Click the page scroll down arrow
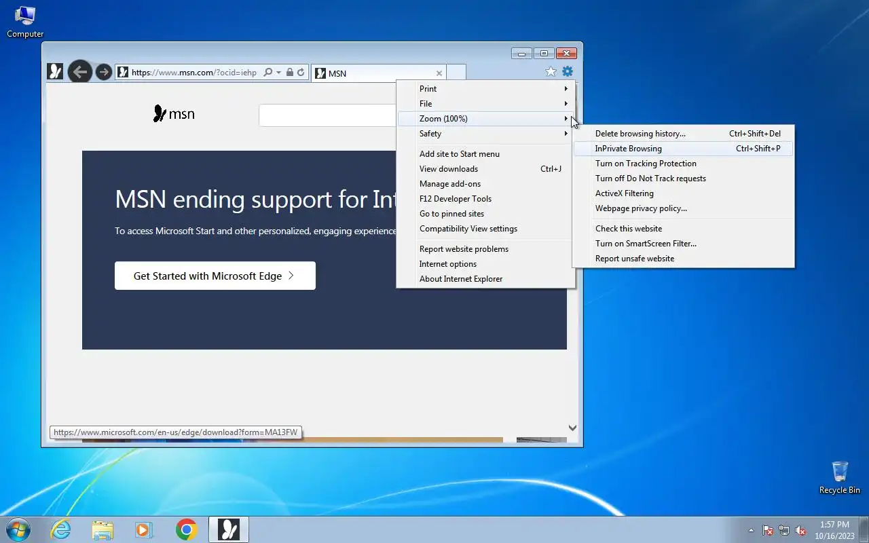 click(x=572, y=428)
